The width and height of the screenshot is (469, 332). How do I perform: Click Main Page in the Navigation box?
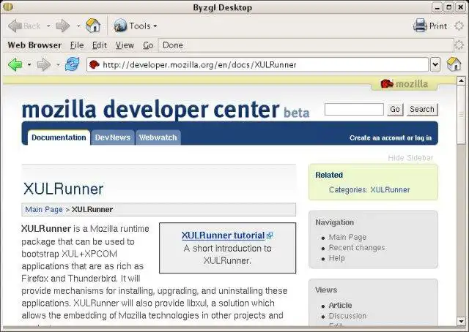347,238
